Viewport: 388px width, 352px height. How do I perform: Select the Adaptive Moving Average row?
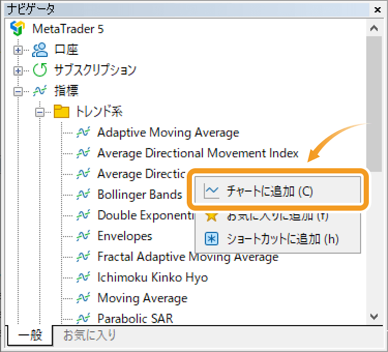(168, 133)
